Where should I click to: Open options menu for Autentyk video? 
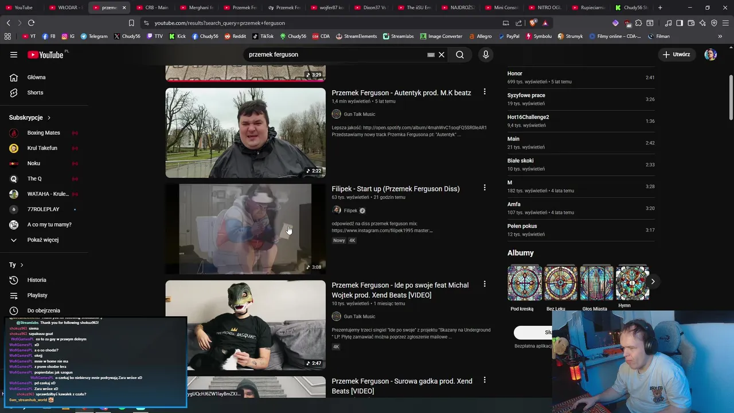(485, 92)
